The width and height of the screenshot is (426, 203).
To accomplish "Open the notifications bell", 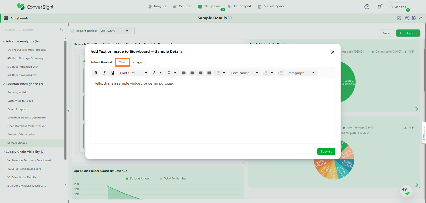I will click(379, 7).
